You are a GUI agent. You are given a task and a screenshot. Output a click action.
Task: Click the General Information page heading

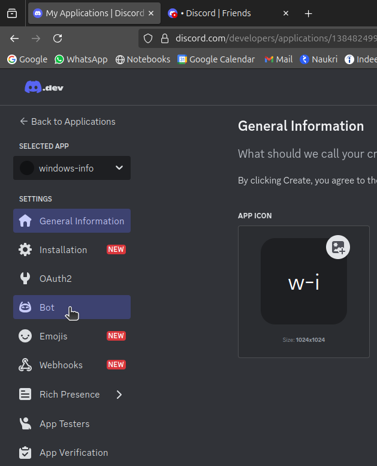coord(301,126)
